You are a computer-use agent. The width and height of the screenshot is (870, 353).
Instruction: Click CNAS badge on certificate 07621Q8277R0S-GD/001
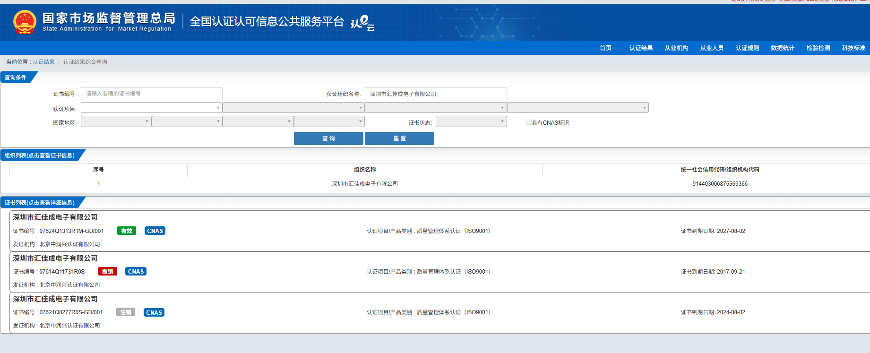point(154,312)
